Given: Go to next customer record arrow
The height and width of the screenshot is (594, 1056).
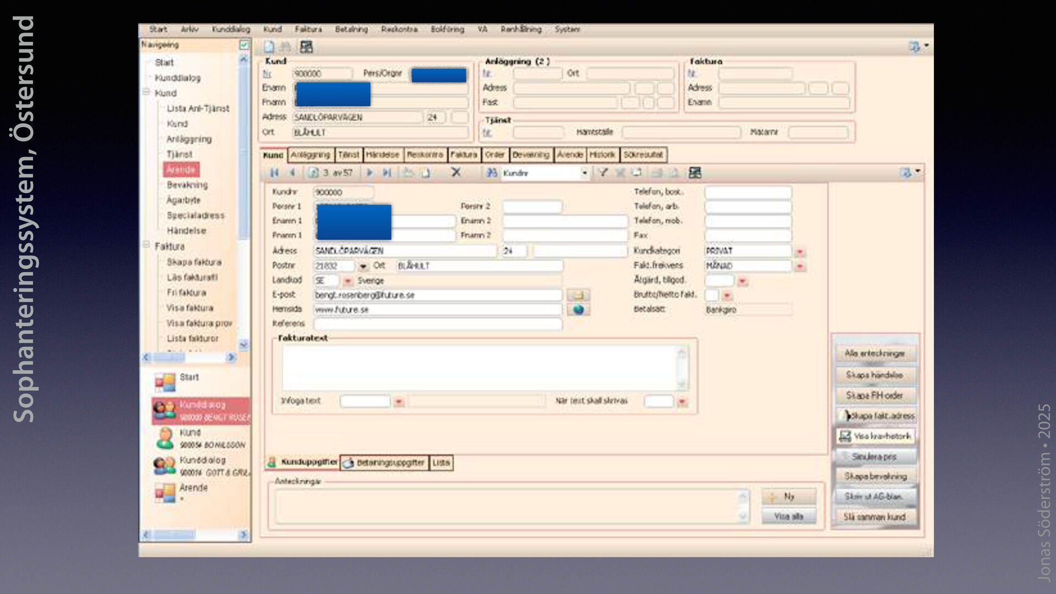Looking at the screenshot, I should 370,173.
